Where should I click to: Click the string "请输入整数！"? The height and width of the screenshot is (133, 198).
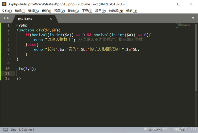coord(59,39)
